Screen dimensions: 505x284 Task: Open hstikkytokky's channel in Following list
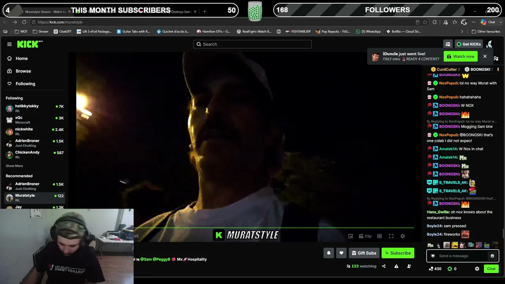click(35, 108)
